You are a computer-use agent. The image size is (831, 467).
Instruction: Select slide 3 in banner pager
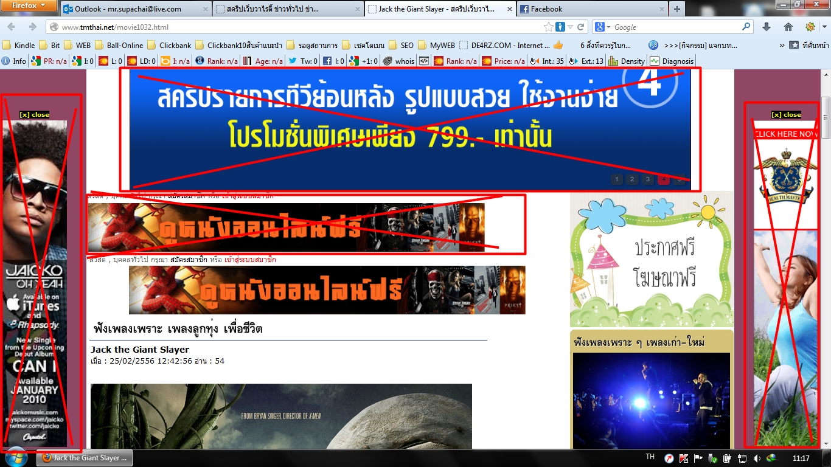(x=648, y=179)
